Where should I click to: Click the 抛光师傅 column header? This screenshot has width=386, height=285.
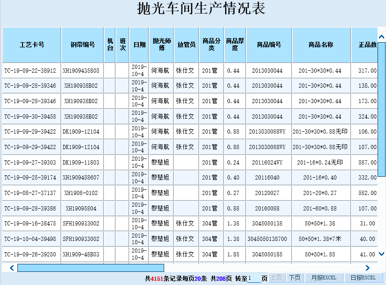161,45
